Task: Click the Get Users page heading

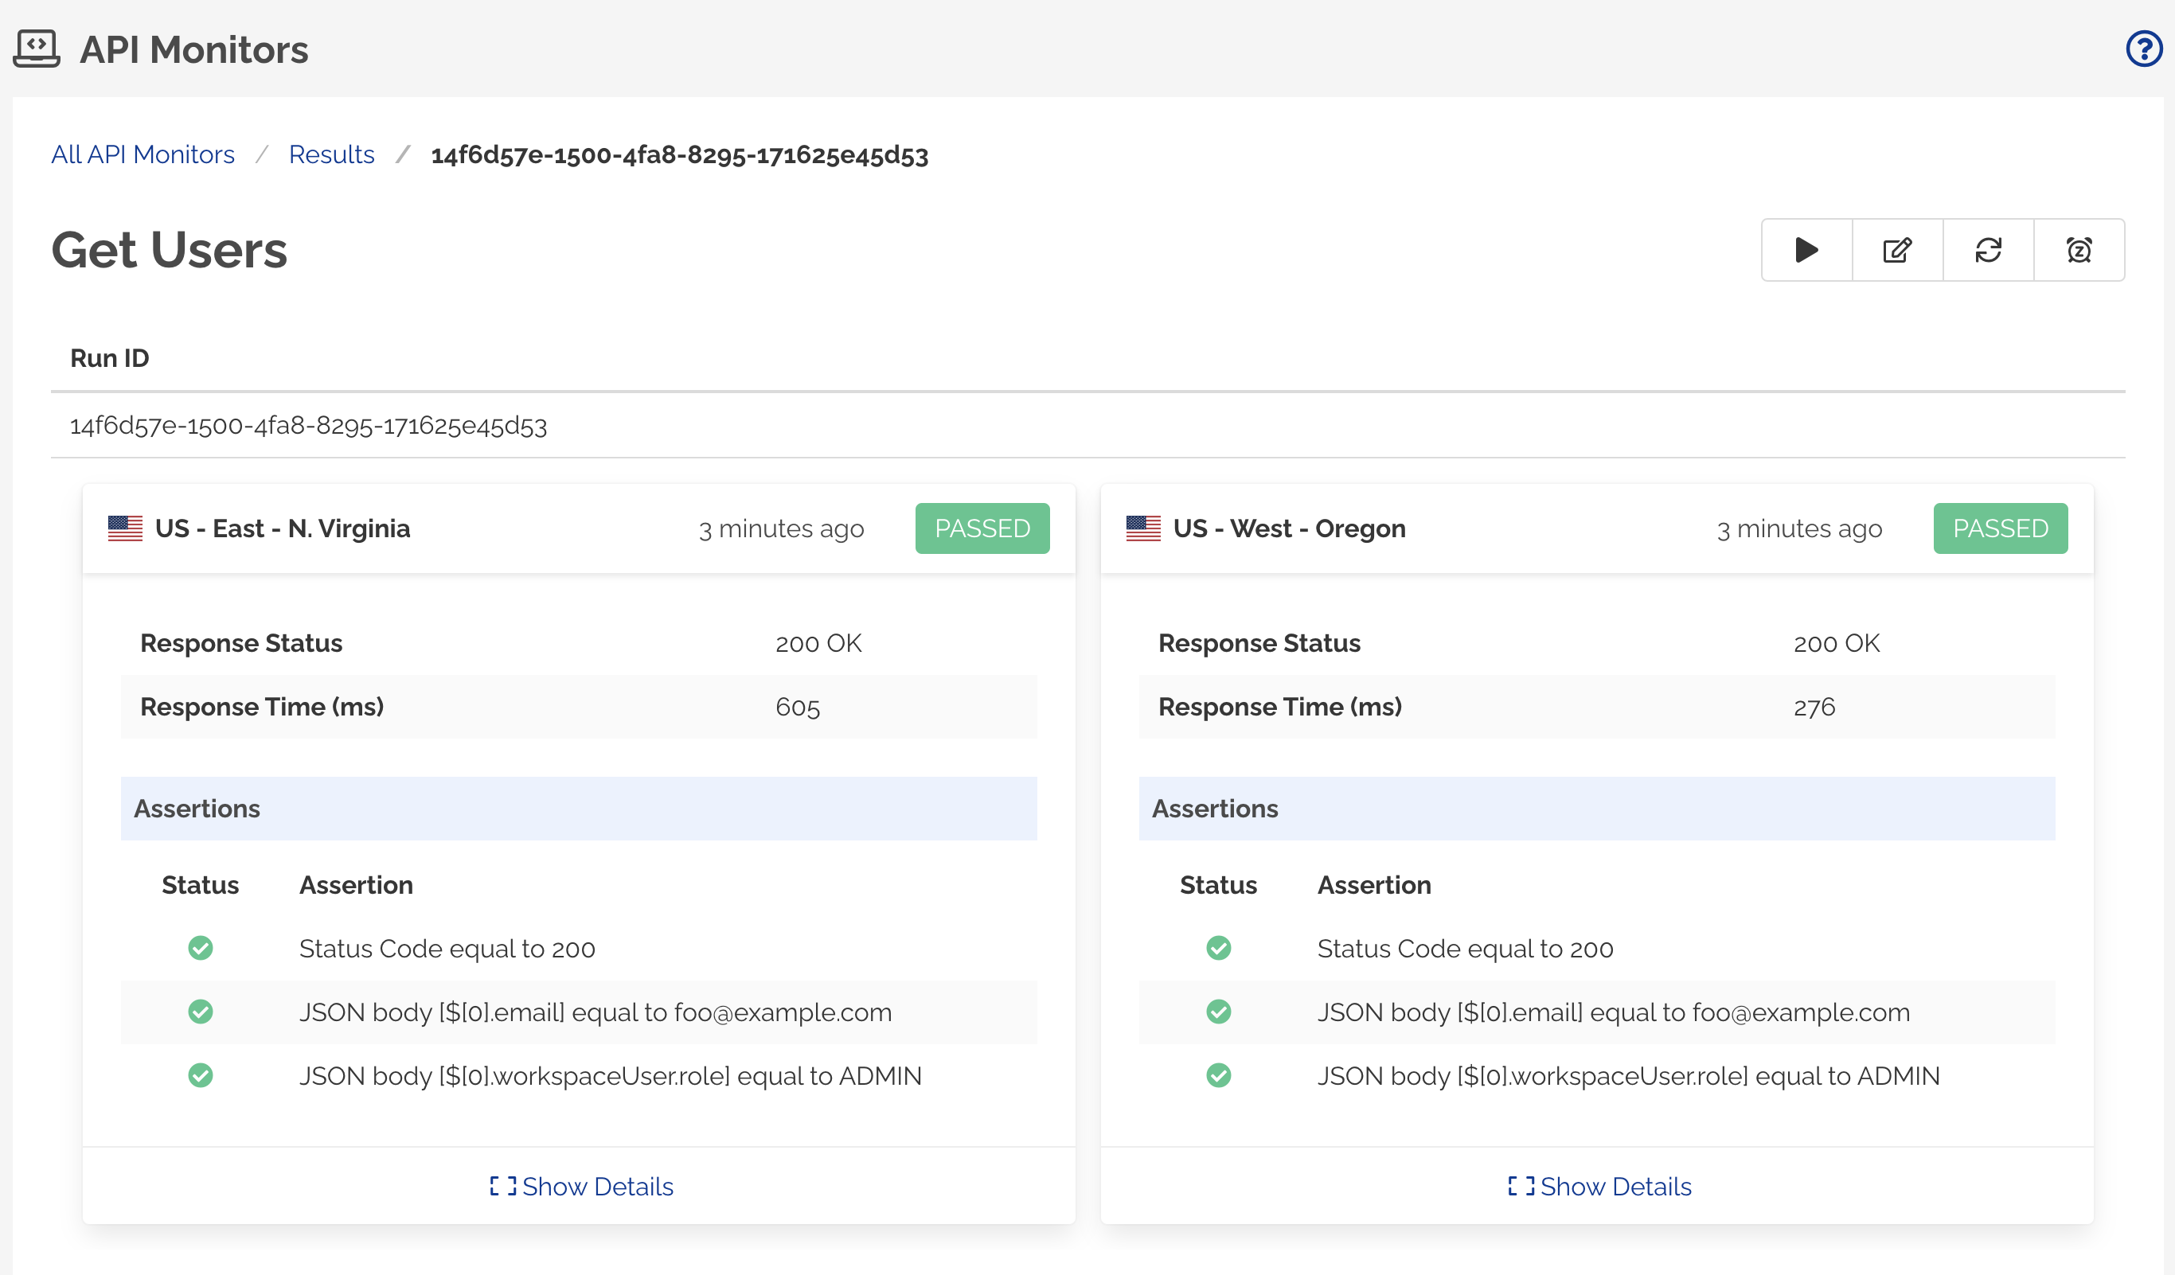Action: click(x=169, y=250)
